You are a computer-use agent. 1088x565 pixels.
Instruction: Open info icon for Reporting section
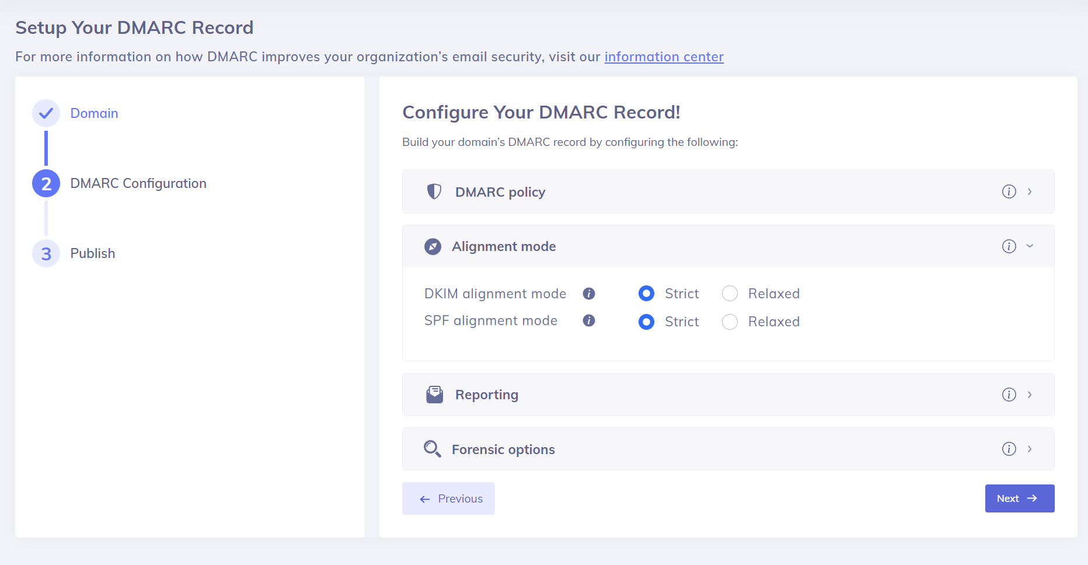click(1009, 395)
